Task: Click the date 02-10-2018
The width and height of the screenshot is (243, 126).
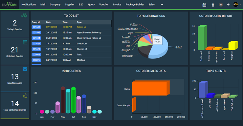Action: point(52,27)
